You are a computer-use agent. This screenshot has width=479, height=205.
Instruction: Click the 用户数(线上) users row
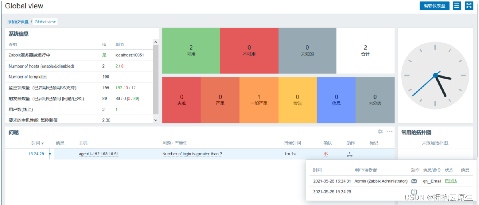point(79,109)
